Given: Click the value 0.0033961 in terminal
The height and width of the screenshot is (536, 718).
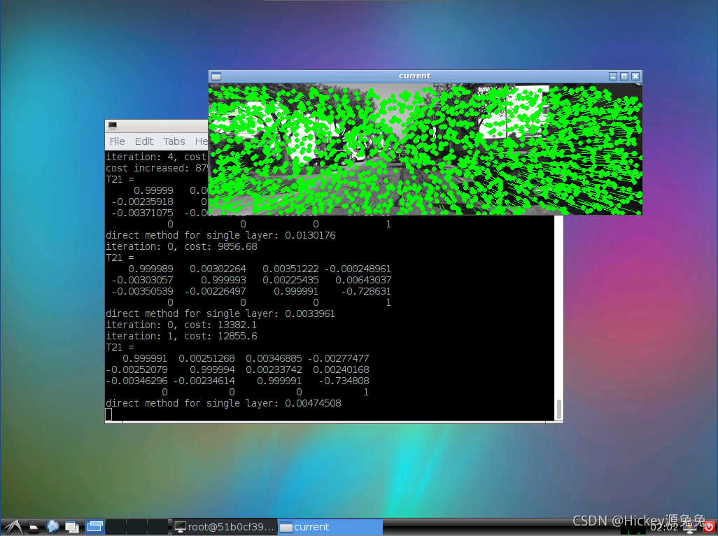Looking at the screenshot, I should click(310, 313).
